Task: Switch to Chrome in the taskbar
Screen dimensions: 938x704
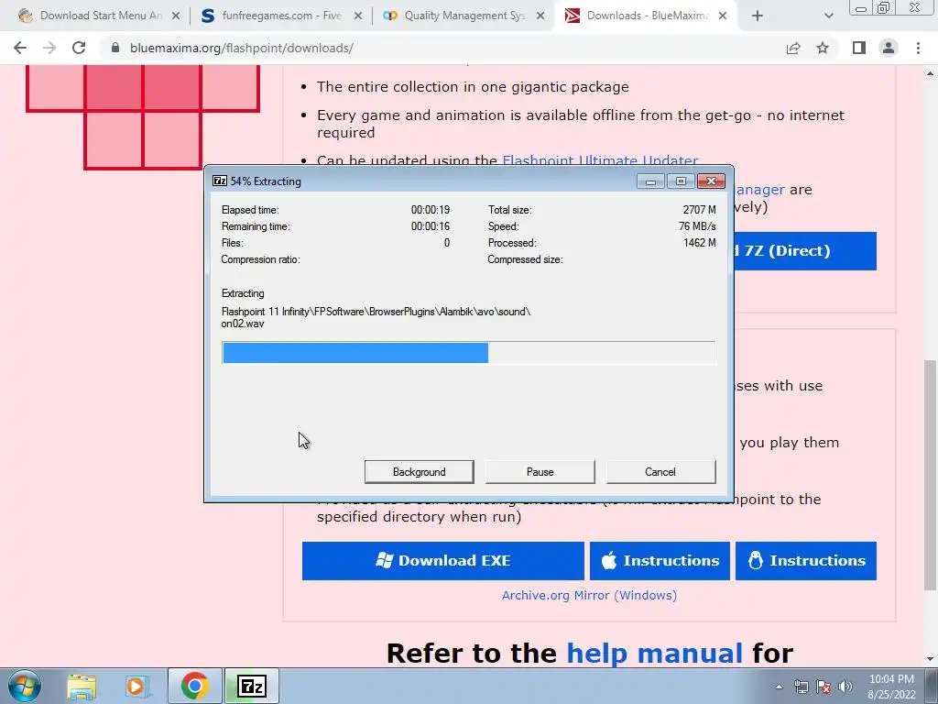Action: [x=194, y=686]
